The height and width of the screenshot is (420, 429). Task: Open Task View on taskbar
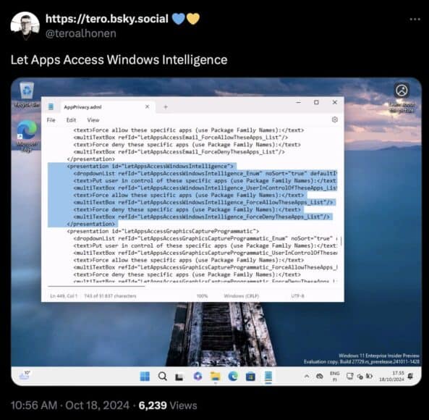[x=179, y=377]
